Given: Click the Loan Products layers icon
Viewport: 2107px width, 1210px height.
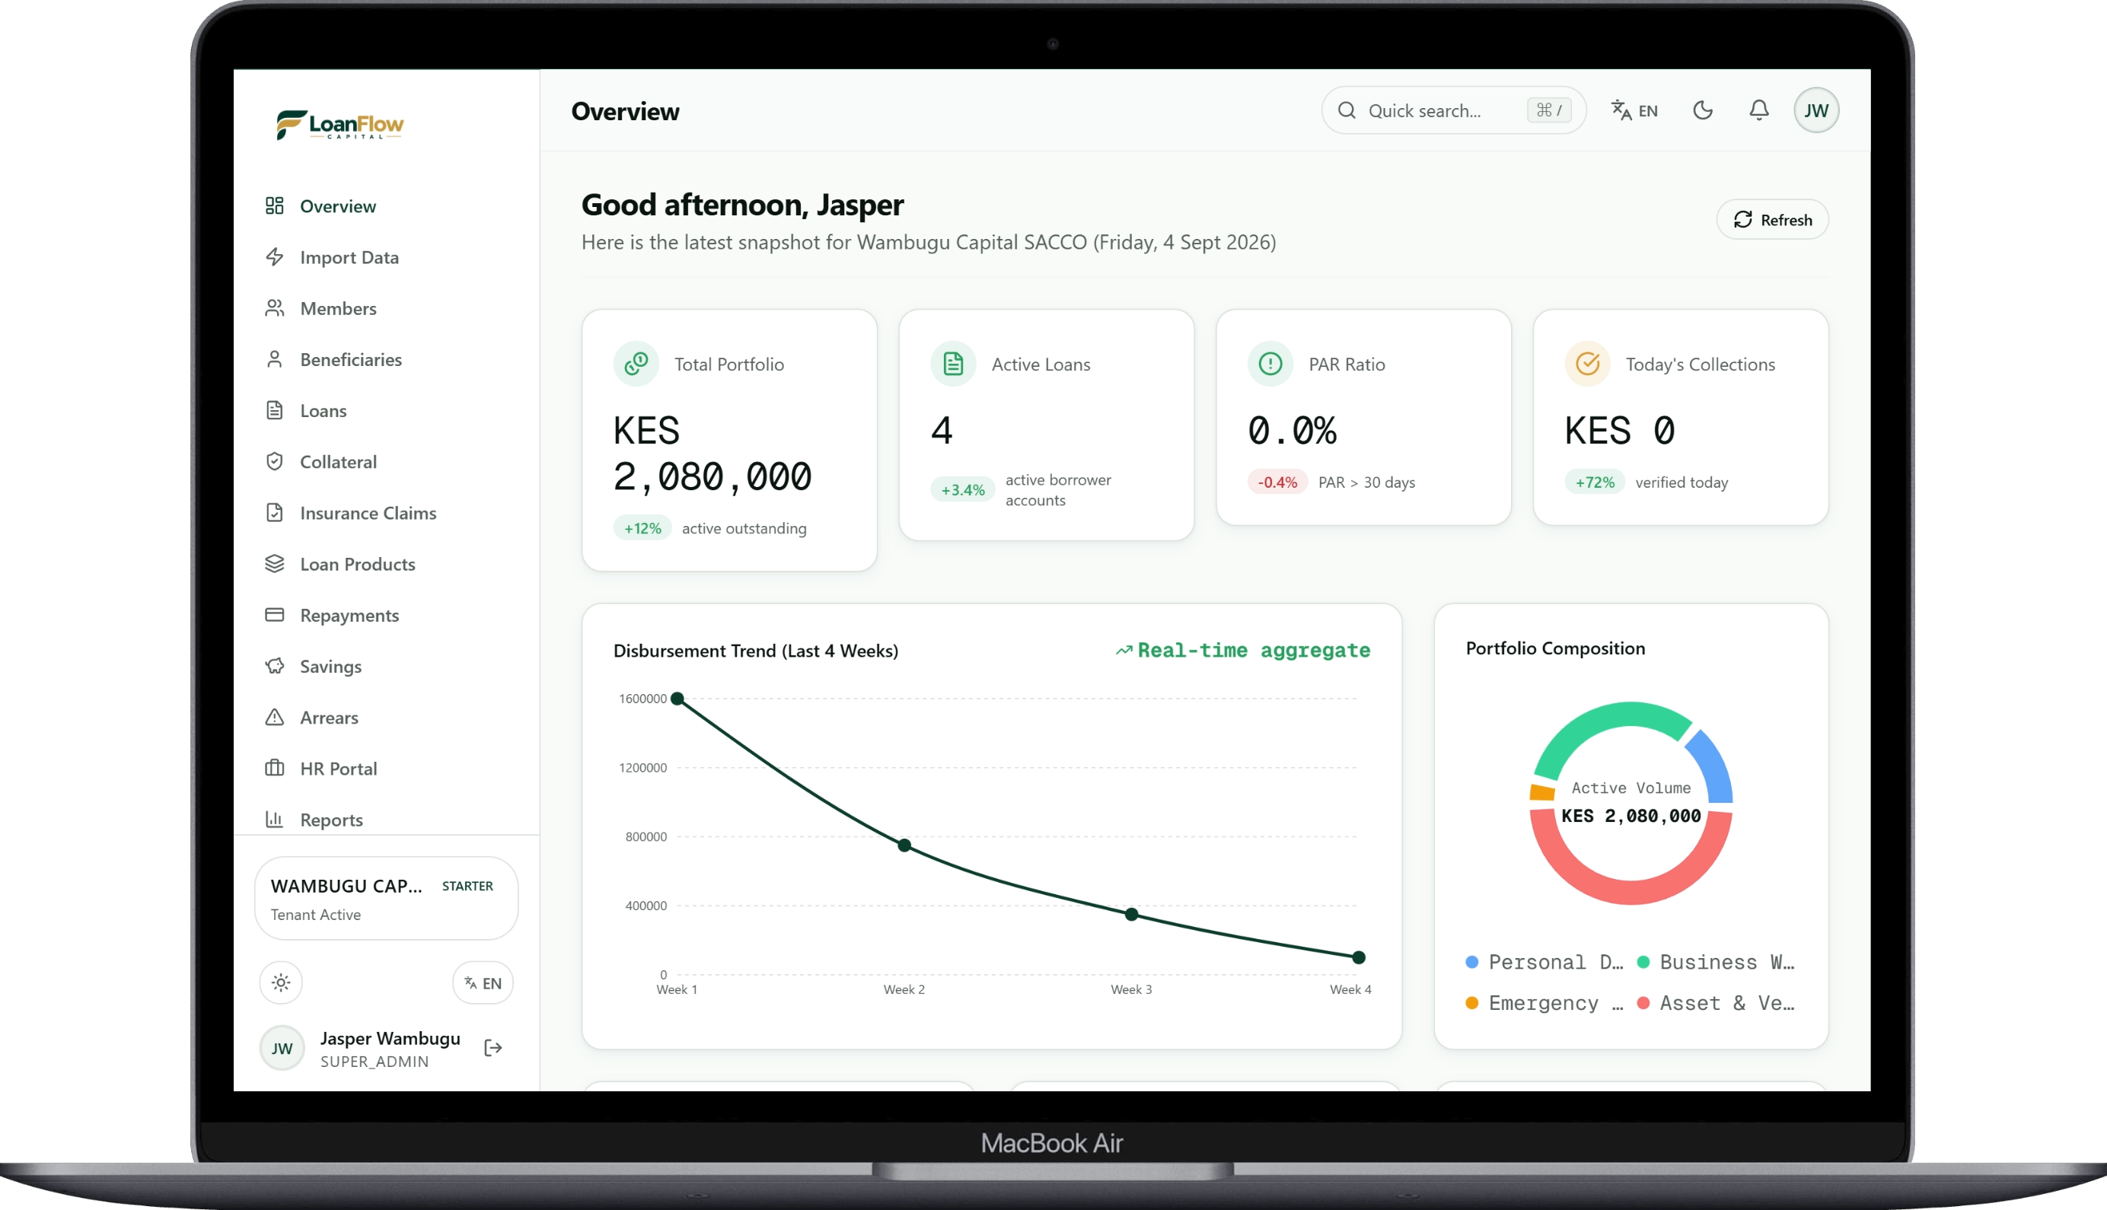Looking at the screenshot, I should (x=274, y=563).
